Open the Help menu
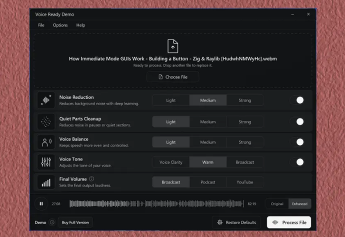 (80, 25)
